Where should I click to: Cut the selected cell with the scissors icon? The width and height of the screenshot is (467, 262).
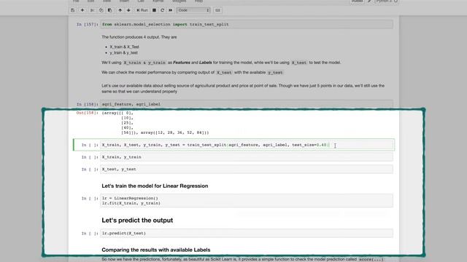click(93, 10)
